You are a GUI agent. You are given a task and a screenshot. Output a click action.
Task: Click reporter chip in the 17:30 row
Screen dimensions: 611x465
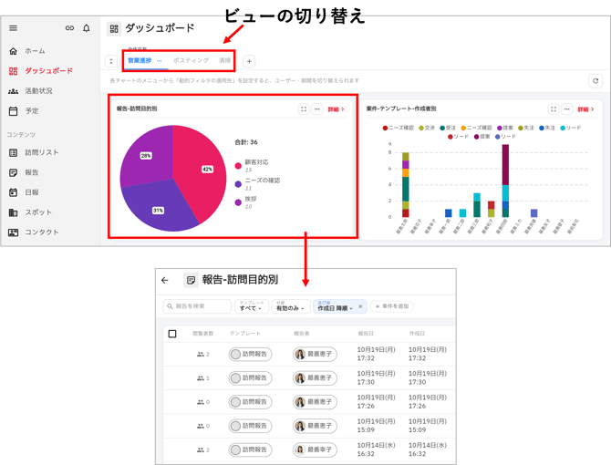pos(315,378)
